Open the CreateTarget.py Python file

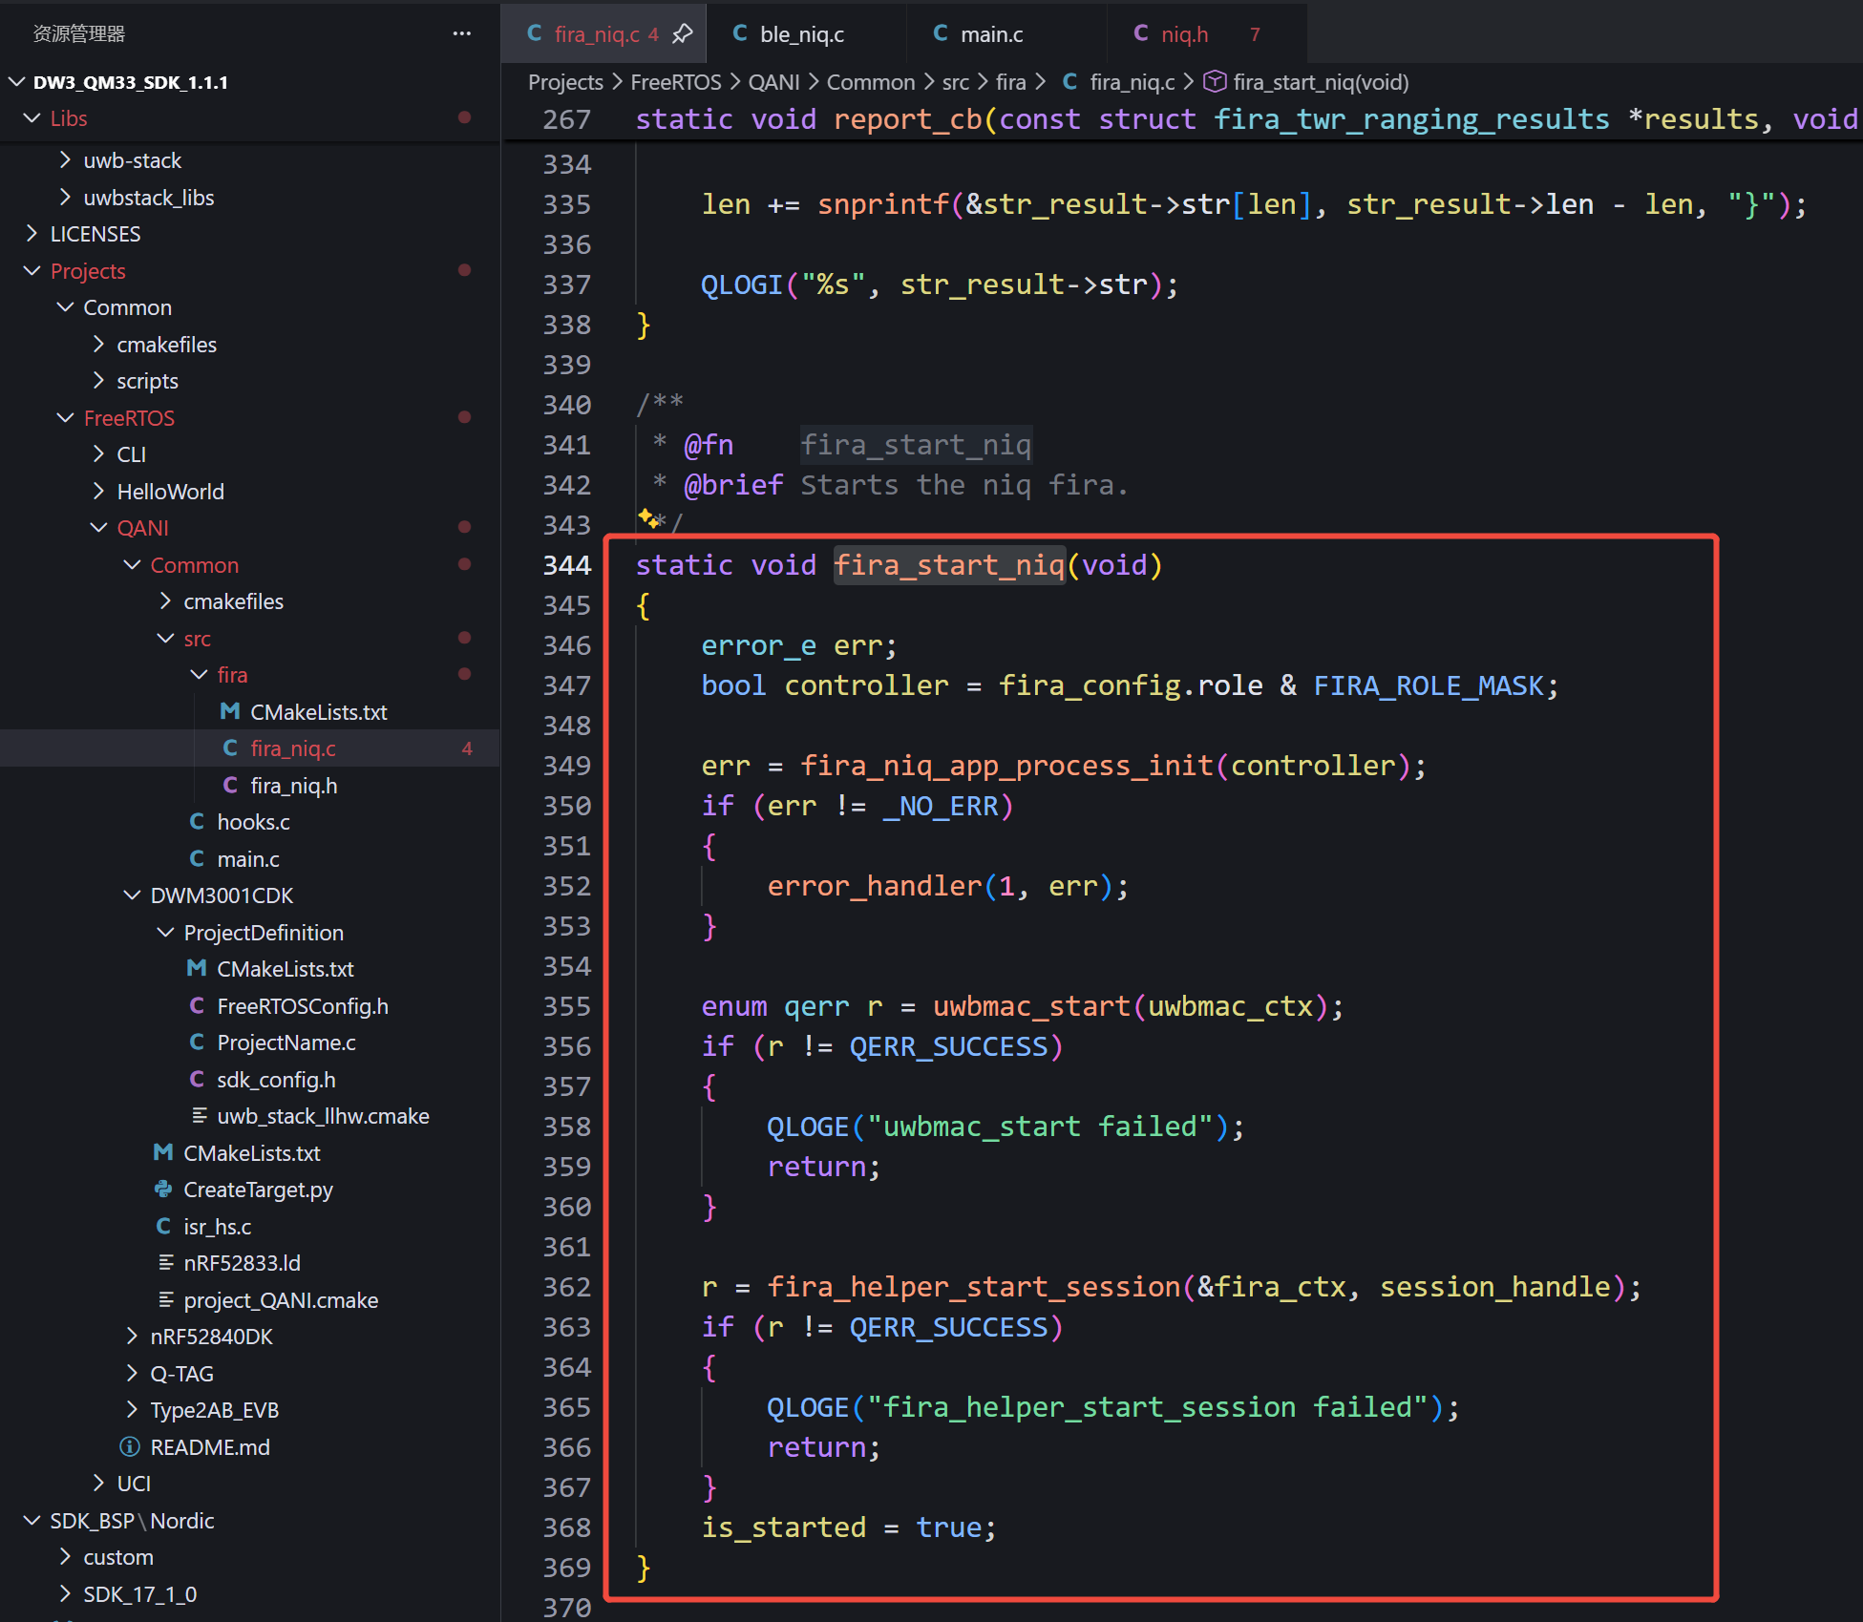pyautogui.click(x=258, y=1190)
